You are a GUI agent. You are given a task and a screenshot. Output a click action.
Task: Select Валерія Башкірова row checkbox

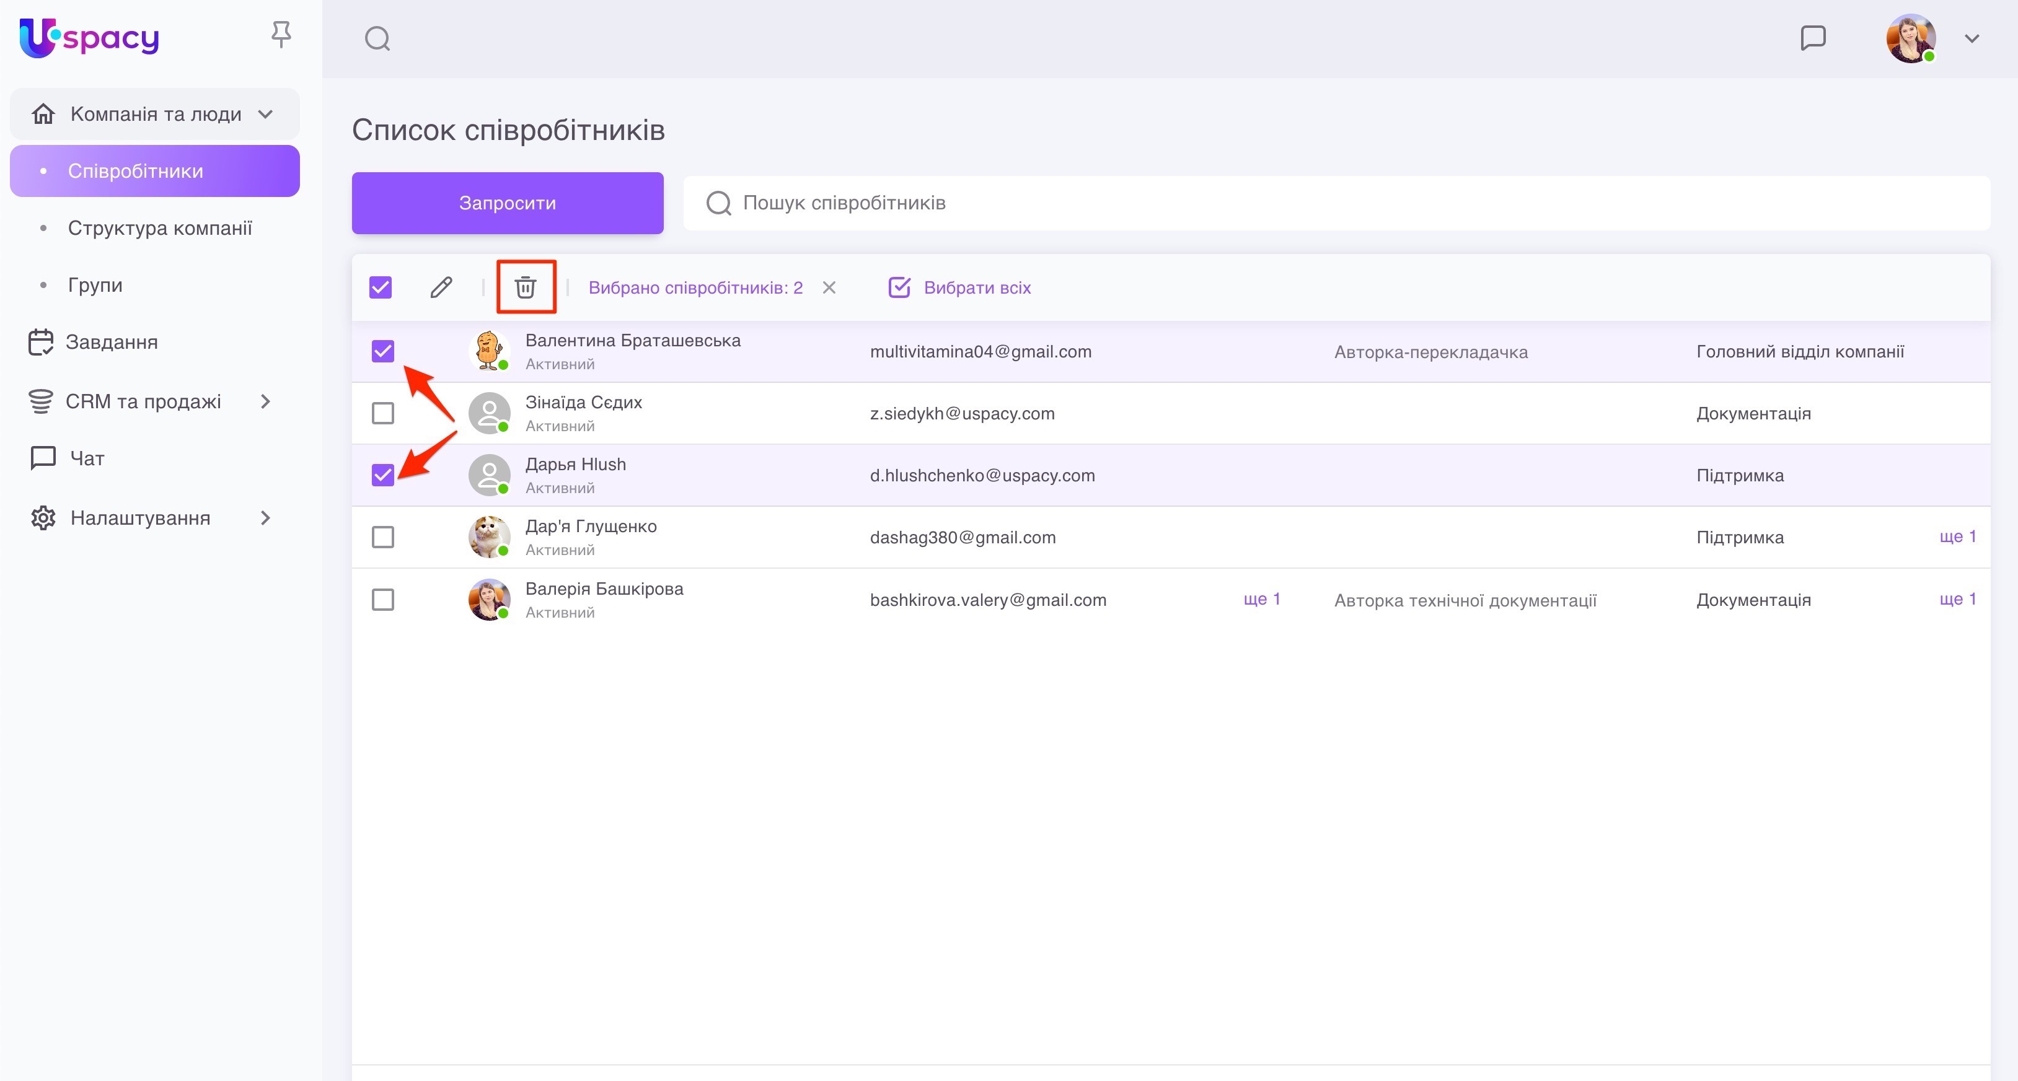[x=382, y=600]
